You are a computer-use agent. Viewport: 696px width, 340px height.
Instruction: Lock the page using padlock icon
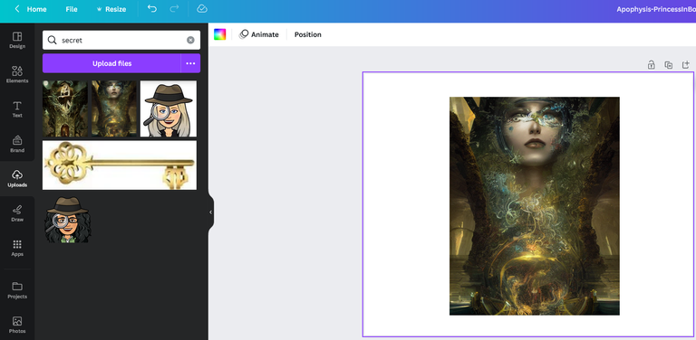click(x=651, y=65)
